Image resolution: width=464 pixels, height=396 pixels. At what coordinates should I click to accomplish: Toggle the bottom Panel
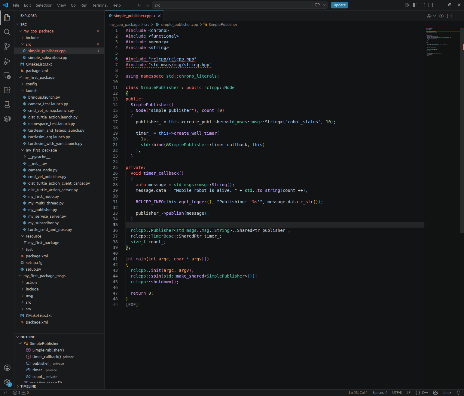point(423,5)
